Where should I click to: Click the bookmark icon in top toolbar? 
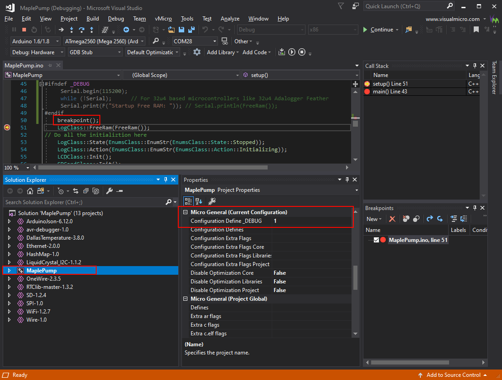coord(476,30)
